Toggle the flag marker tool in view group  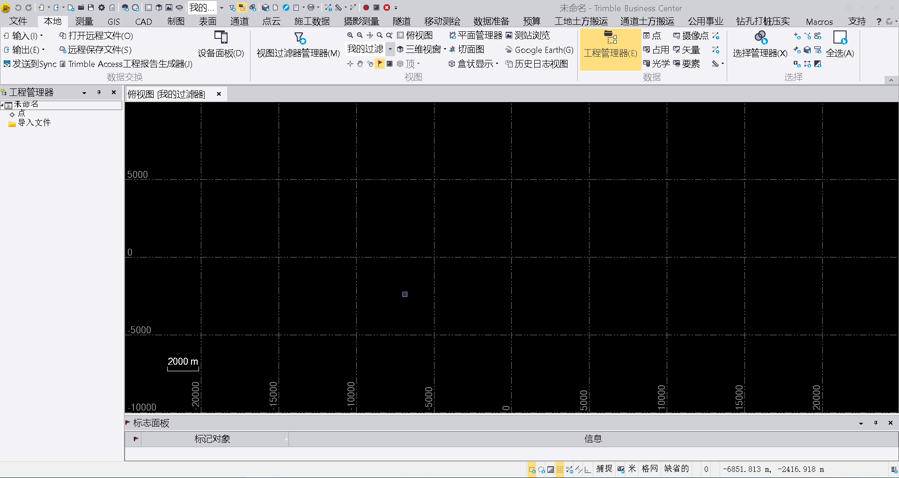pos(380,64)
